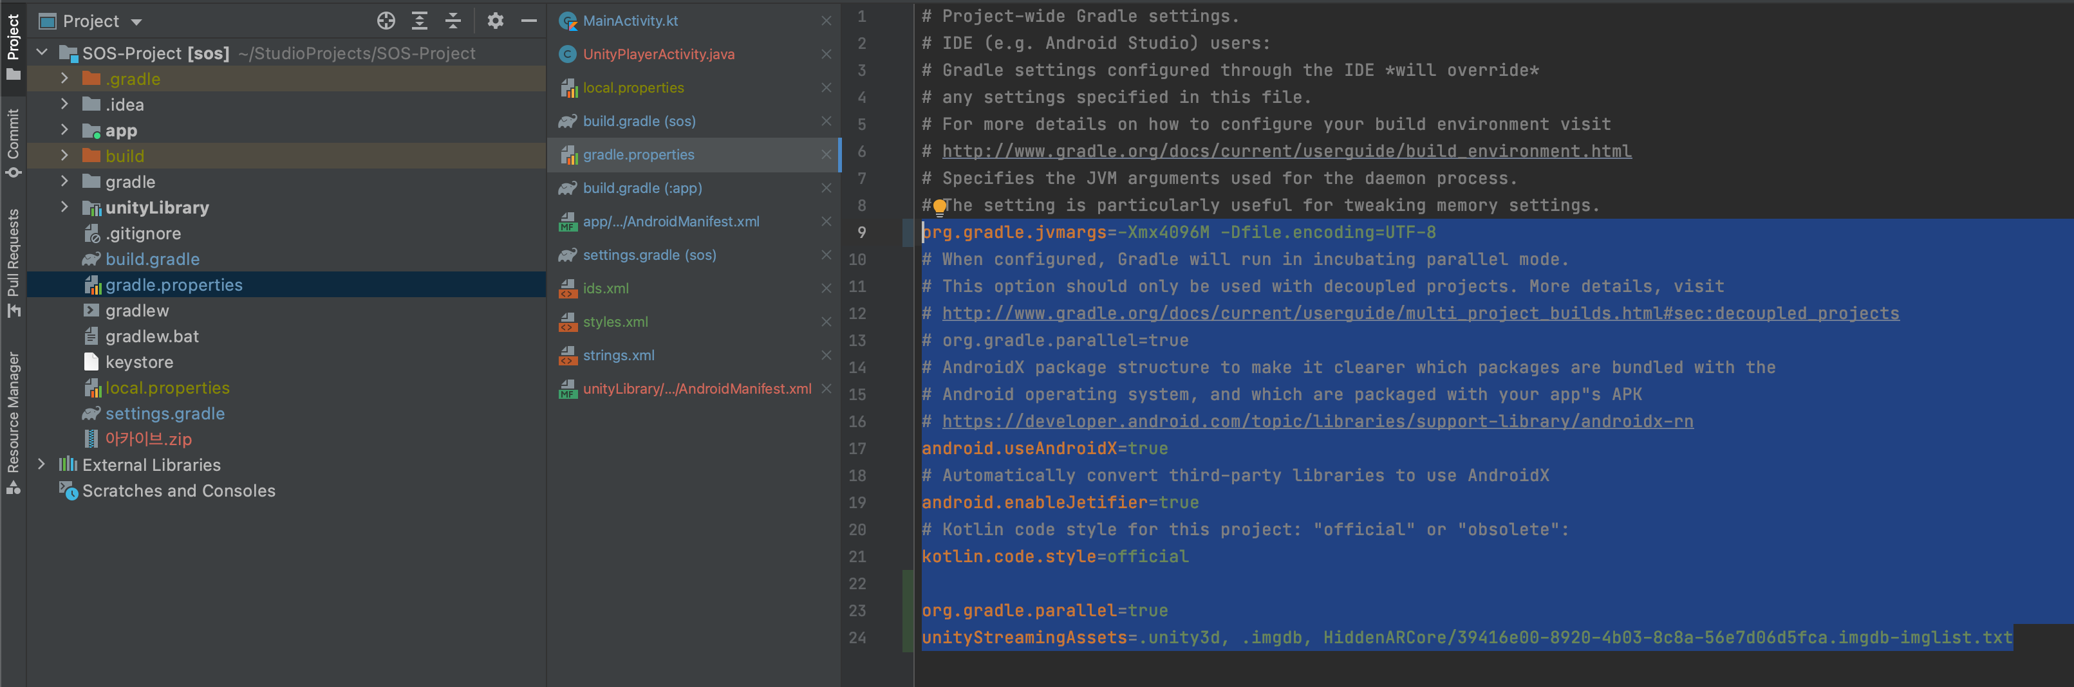
Task: Select the gradlew file in tree
Action: [137, 311]
